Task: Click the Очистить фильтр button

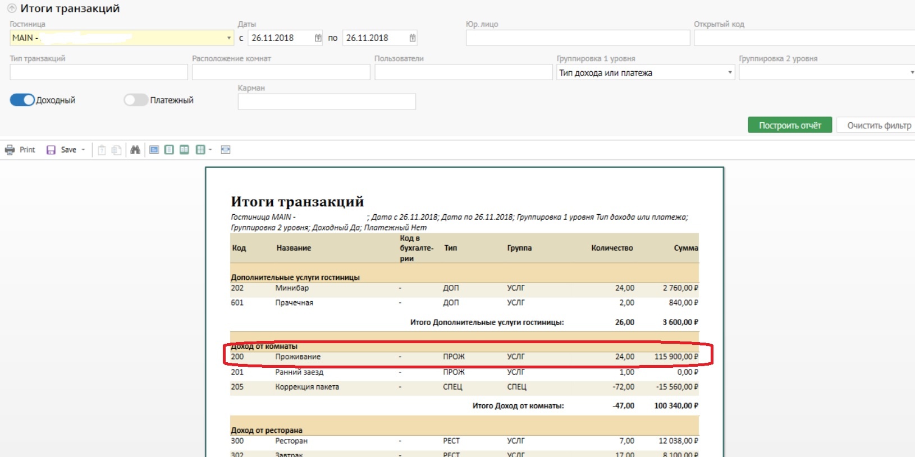Action: pyautogui.click(x=879, y=125)
